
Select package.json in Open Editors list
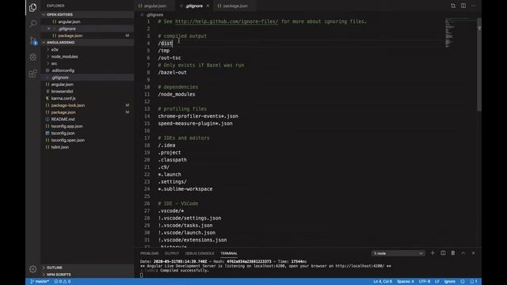(x=71, y=36)
